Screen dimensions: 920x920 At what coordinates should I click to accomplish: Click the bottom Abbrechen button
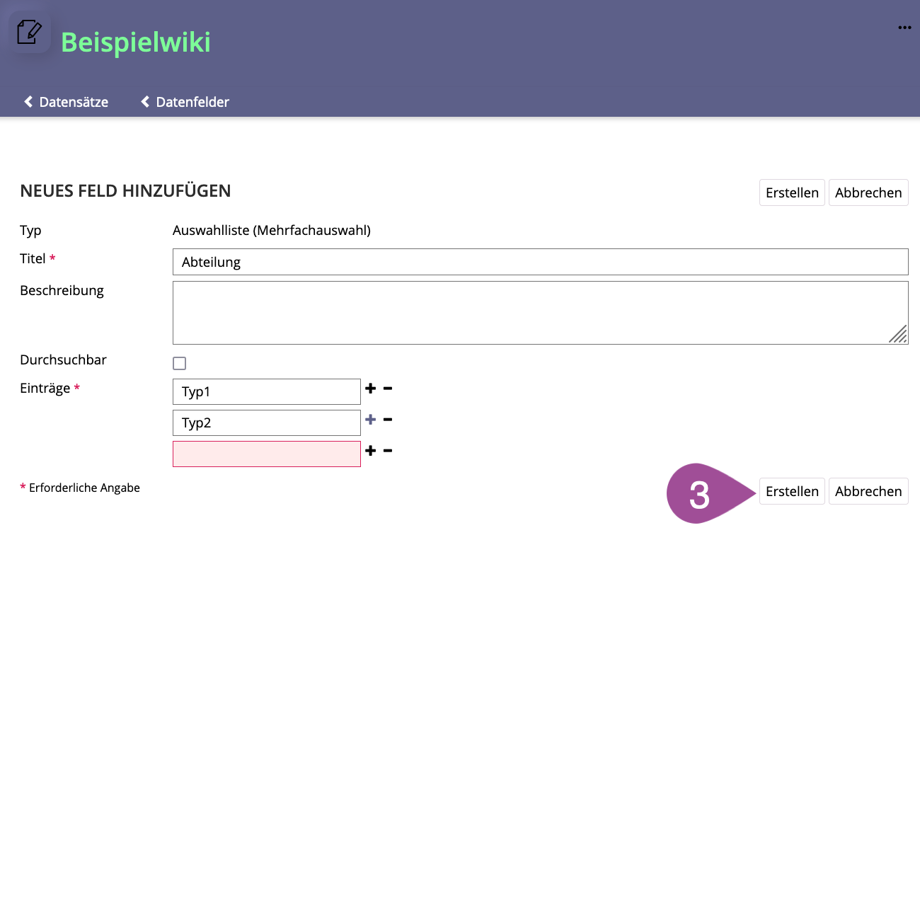(x=868, y=491)
